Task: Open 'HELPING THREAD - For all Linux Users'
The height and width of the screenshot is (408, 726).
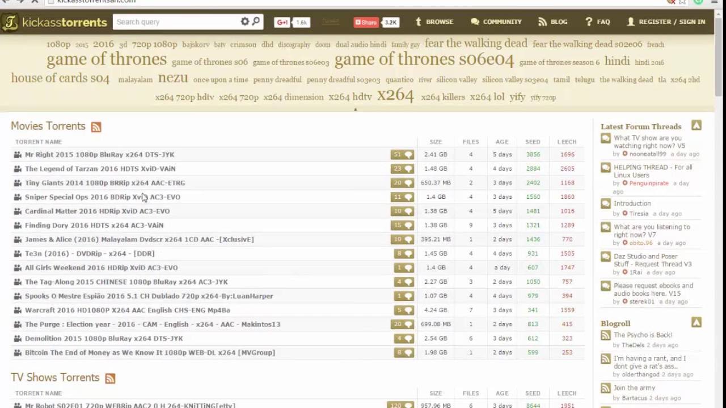Action: pos(653,171)
